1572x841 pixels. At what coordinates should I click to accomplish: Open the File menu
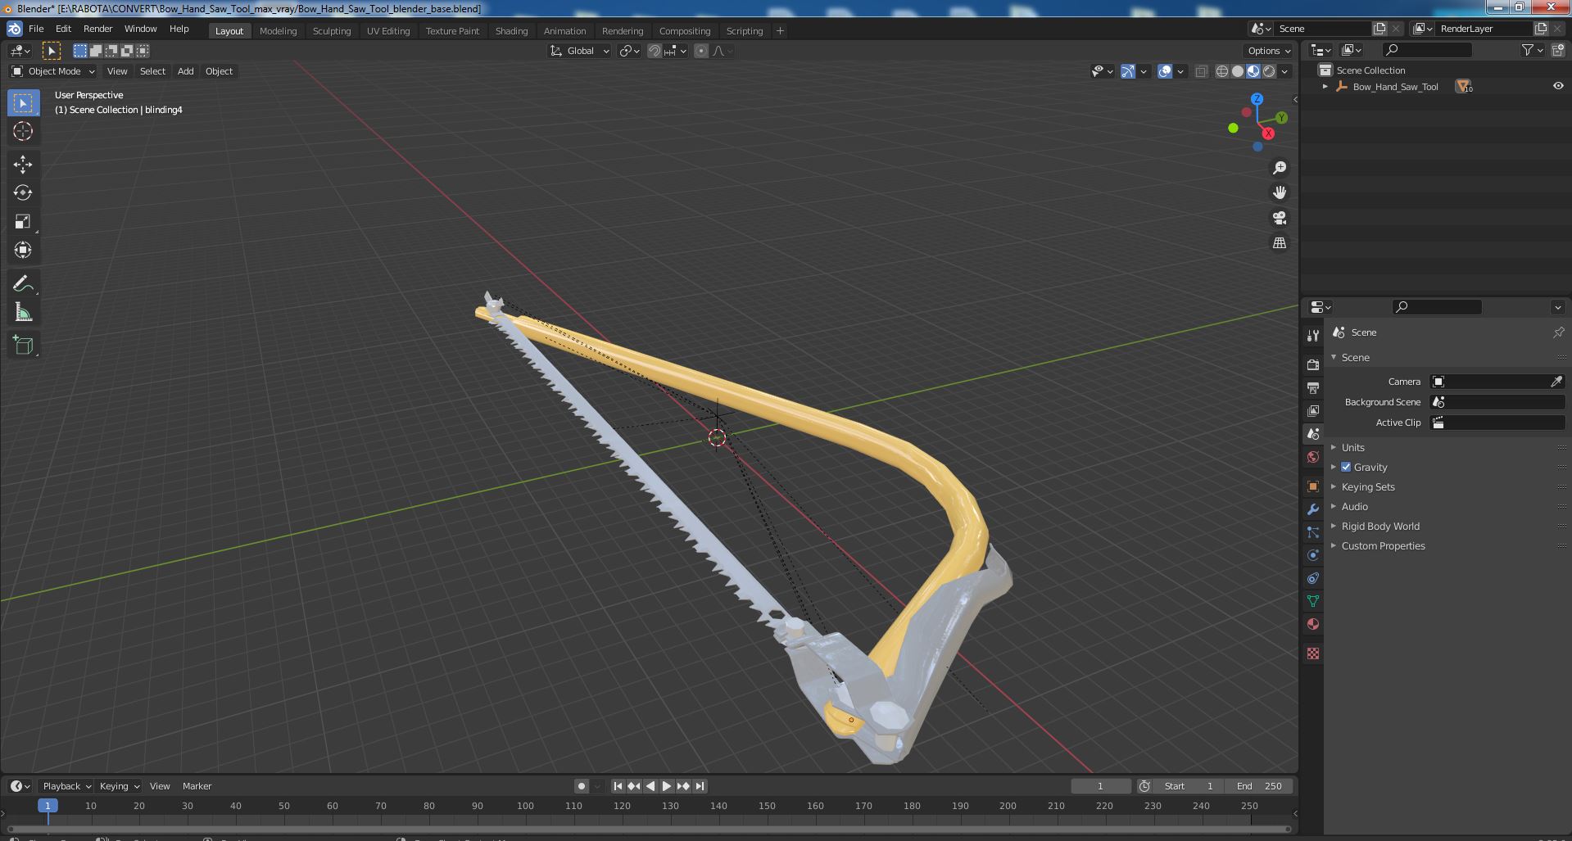pyautogui.click(x=36, y=29)
